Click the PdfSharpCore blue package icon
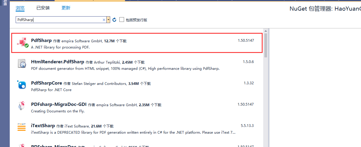This screenshot has width=361, height=147. tap(22, 85)
